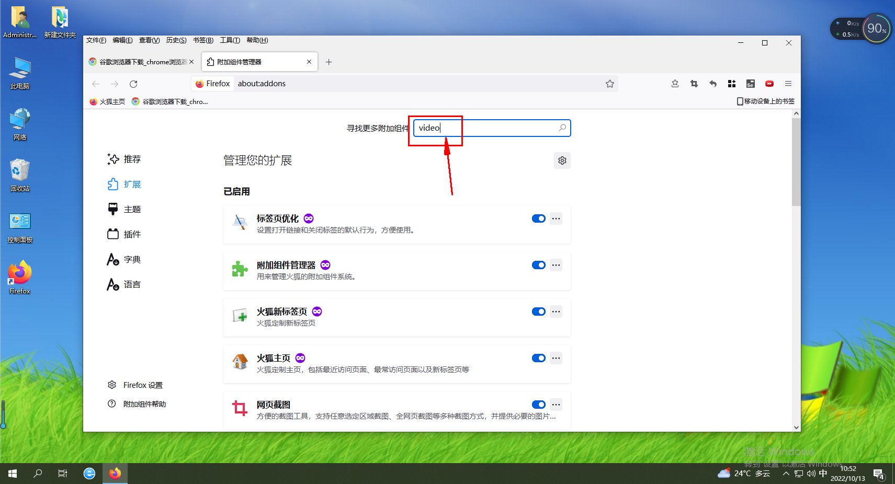Click the recommended badge next to 附加组件管理器
This screenshot has width=895, height=484.
click(x=325, y=265)
